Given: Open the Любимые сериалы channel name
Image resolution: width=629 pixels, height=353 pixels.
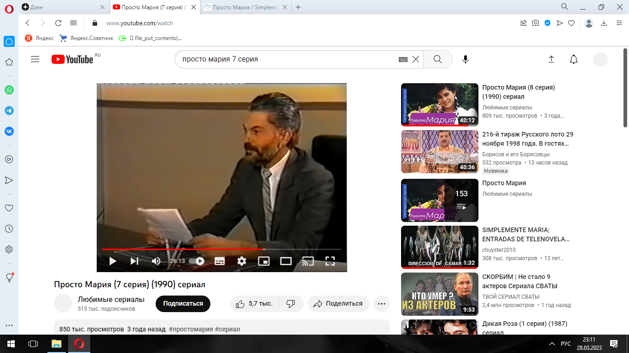Looking at the screenshot, I should tap(111, 300).
